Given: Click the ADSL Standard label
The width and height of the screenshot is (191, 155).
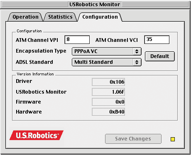Looking at the screenshot, I should (x=34, y=62).
